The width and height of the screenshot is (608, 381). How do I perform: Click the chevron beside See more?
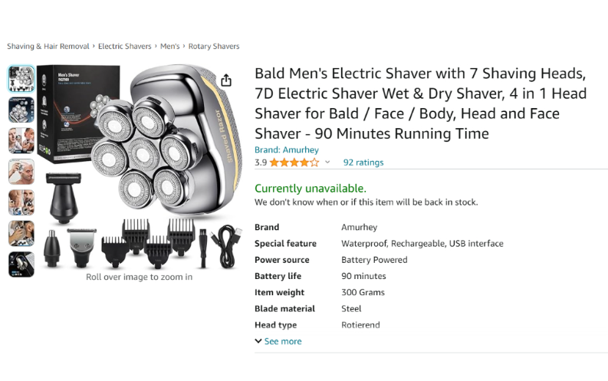(x=258, y=341)
